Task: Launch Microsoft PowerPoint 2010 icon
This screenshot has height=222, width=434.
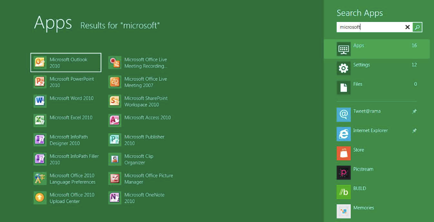Action: point(40,82)
